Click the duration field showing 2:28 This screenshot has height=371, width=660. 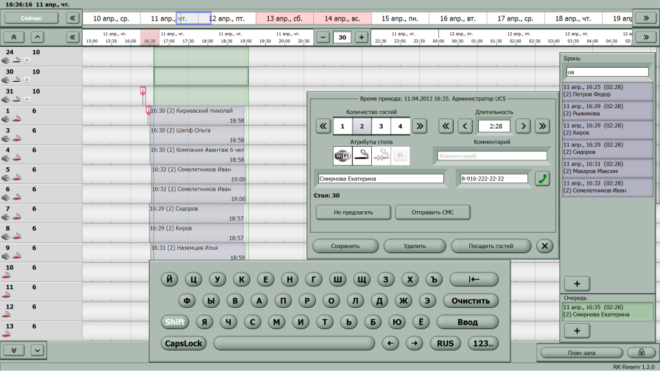(494, 126)
